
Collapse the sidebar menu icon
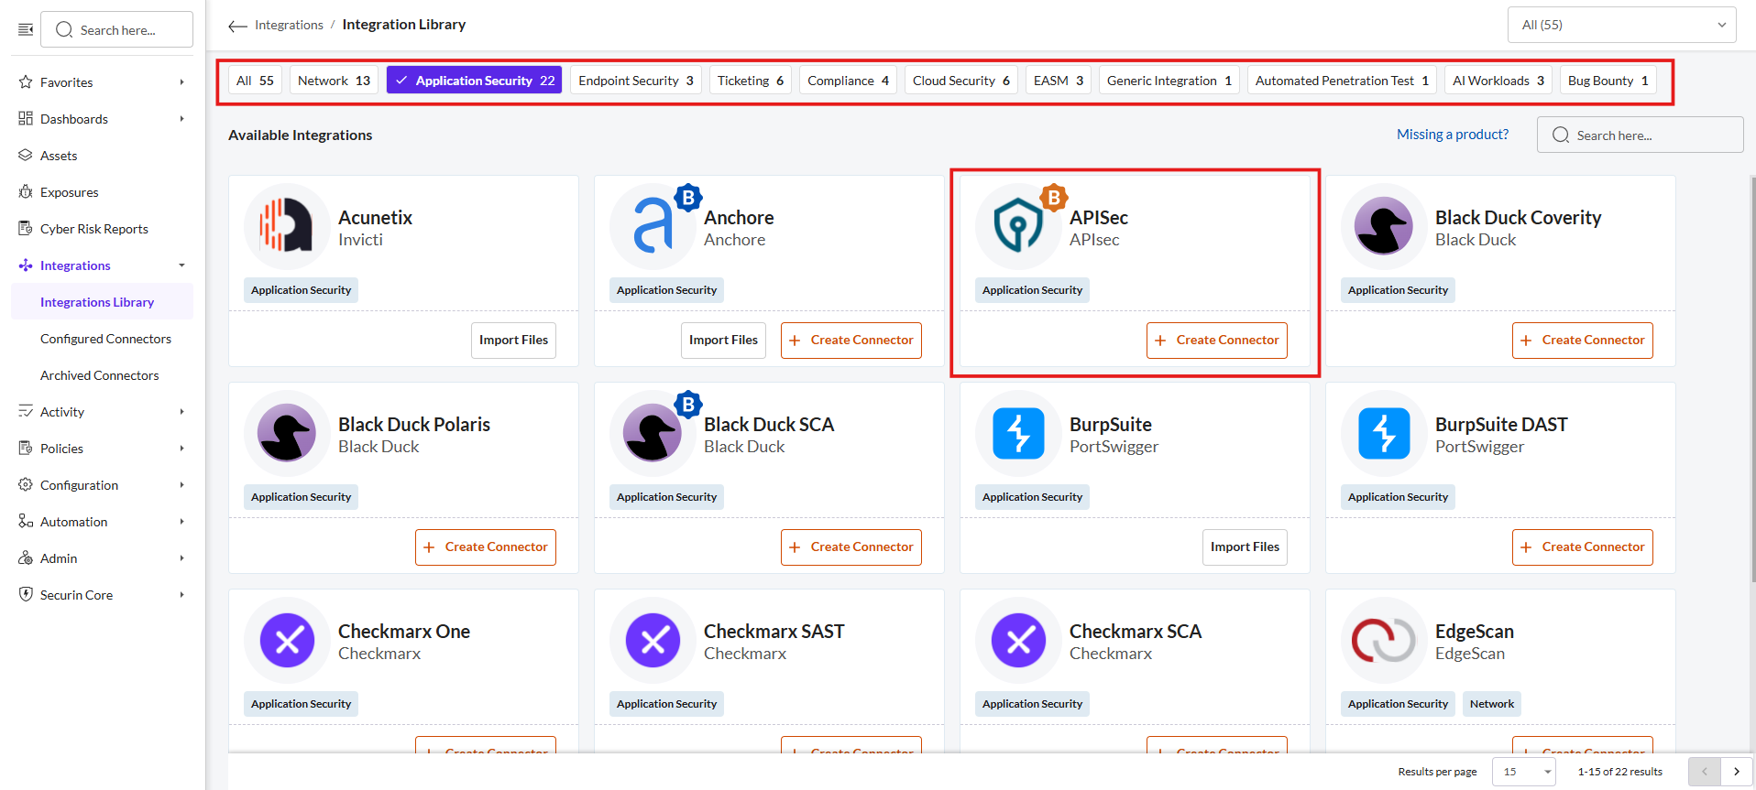(x=26, y=29)
